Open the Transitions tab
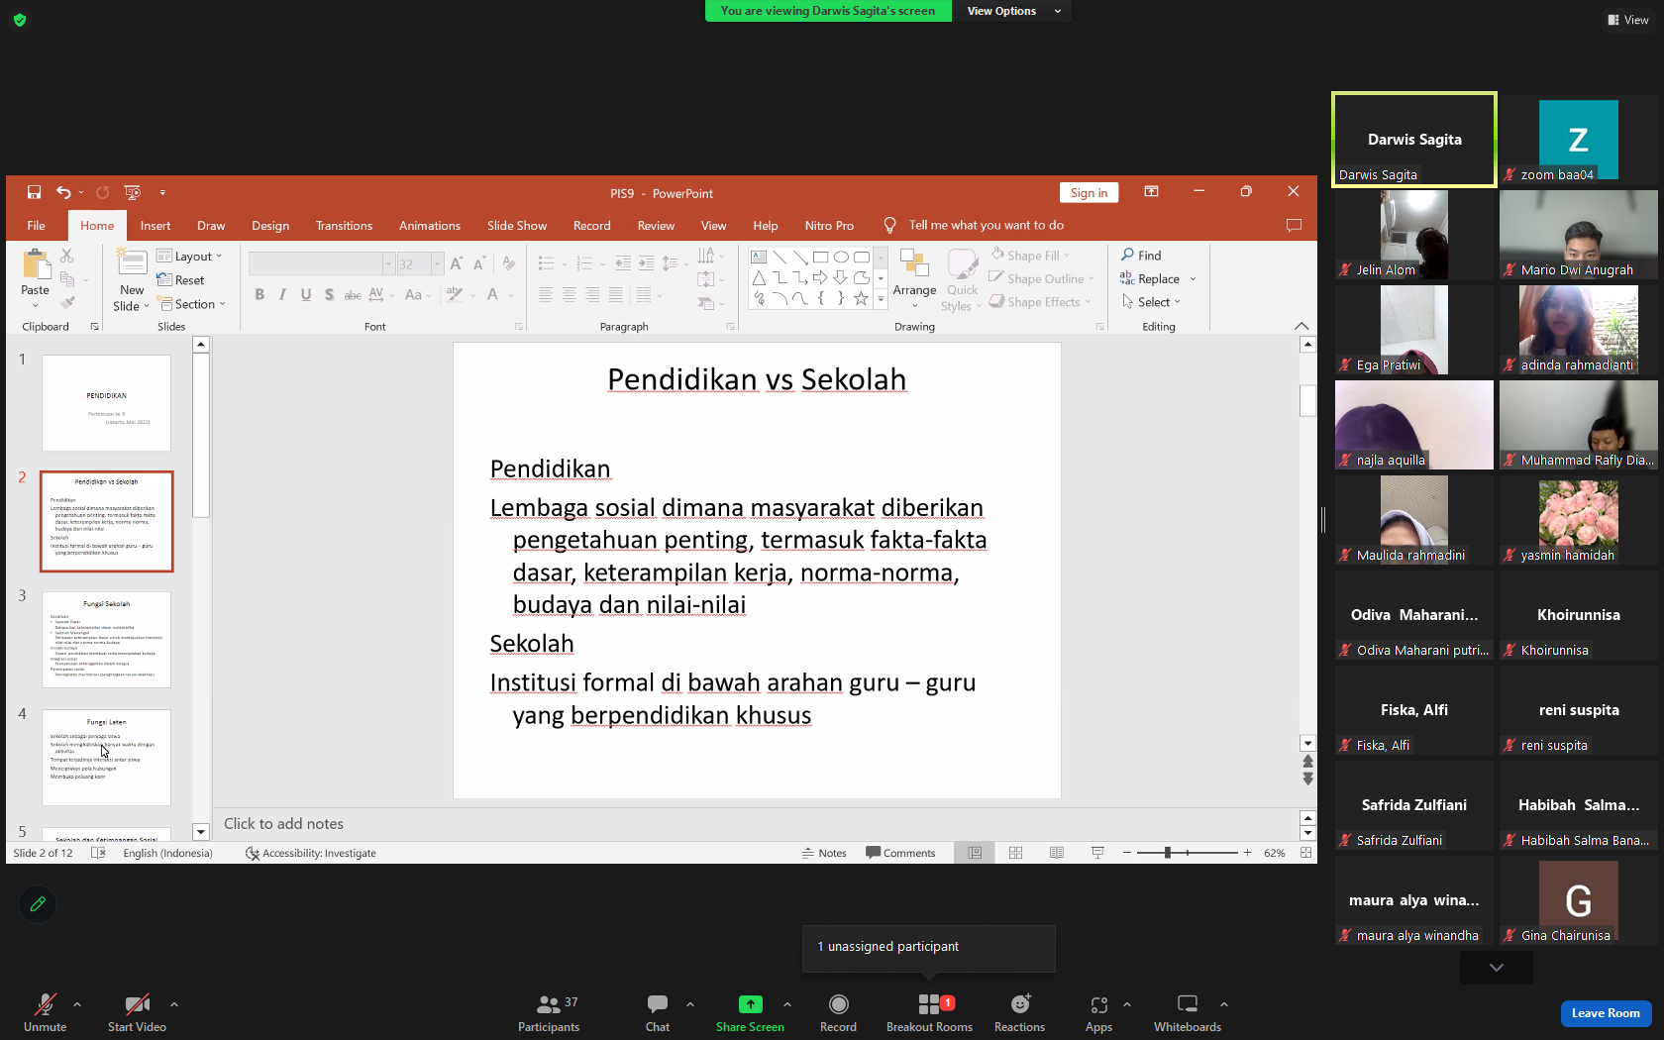Screen dimensions: 1664x1040 (344, 226)
